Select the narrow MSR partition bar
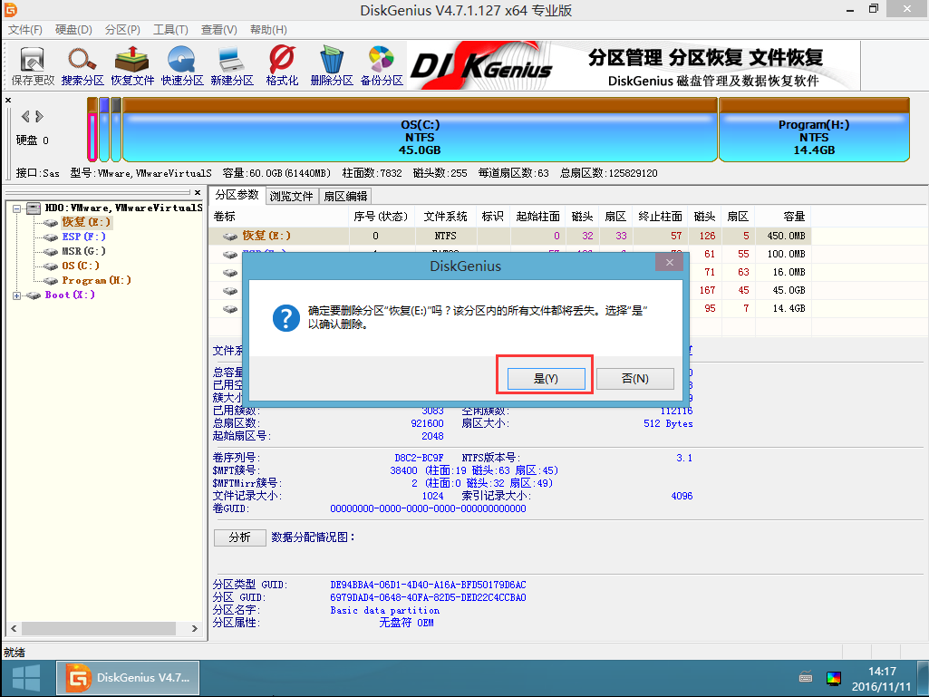Image resolution: width=929 pixels, height=697 pixels. pyautogui.click(x=116, y=130)
